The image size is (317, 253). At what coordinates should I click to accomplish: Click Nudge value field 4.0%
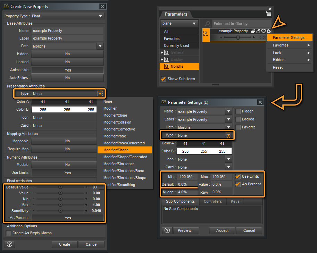click(x=187, y=192)
